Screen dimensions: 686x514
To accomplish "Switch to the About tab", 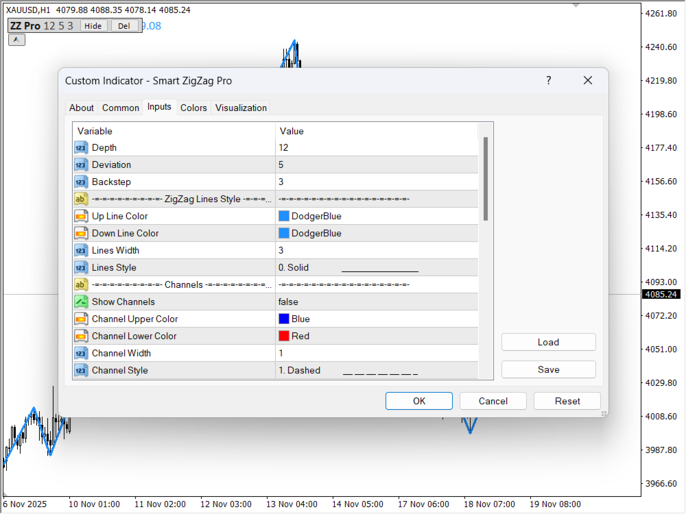I will [82, 108].
